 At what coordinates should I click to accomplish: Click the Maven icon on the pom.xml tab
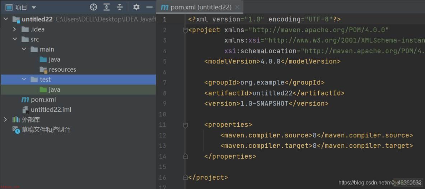(x=164, y=8)
